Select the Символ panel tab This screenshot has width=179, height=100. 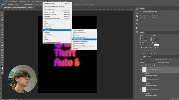click(x=142, y=32)
